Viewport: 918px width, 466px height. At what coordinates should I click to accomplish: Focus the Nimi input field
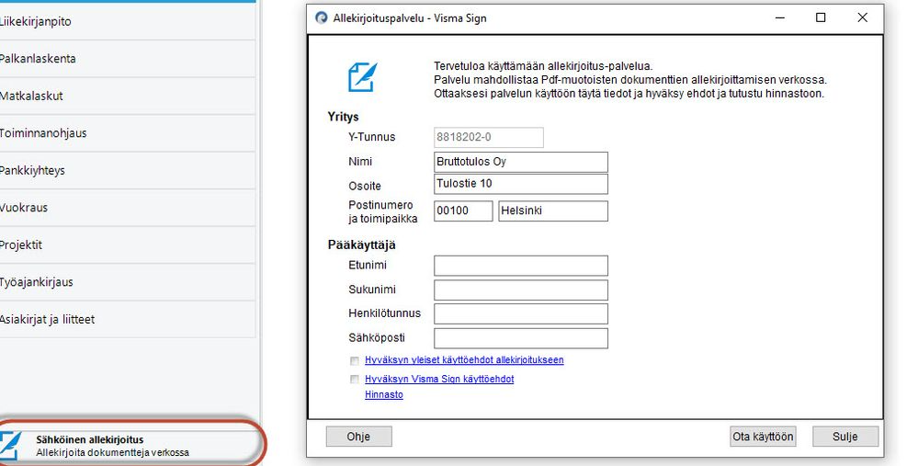tap(521, 162)
